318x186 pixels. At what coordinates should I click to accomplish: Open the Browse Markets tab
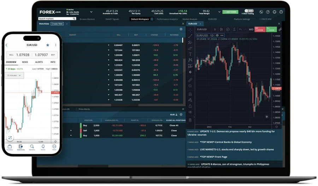tap(87, 19)
